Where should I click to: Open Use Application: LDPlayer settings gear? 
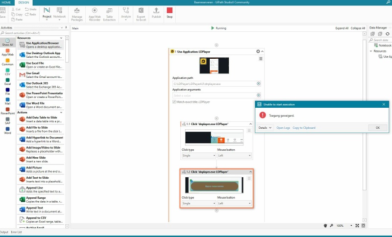pyautogui.click(x=258, y=51)
